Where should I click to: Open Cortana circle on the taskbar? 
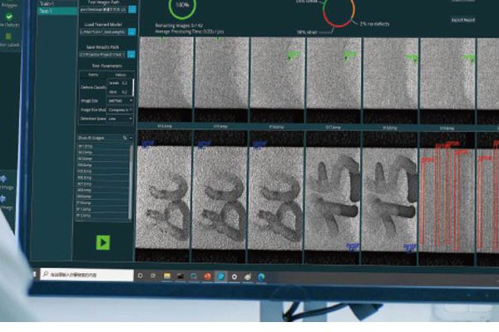141,276
